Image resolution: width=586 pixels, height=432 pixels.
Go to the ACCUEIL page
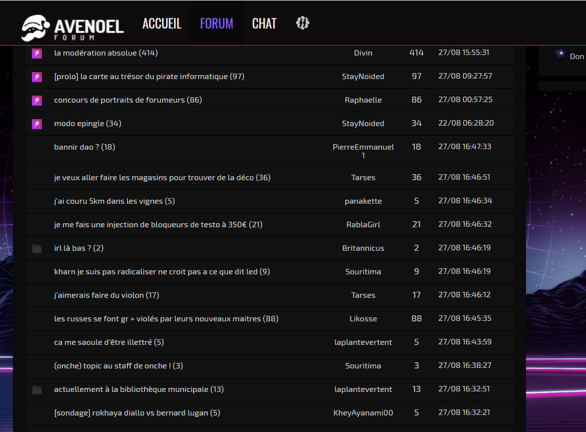tap(161, 23)
